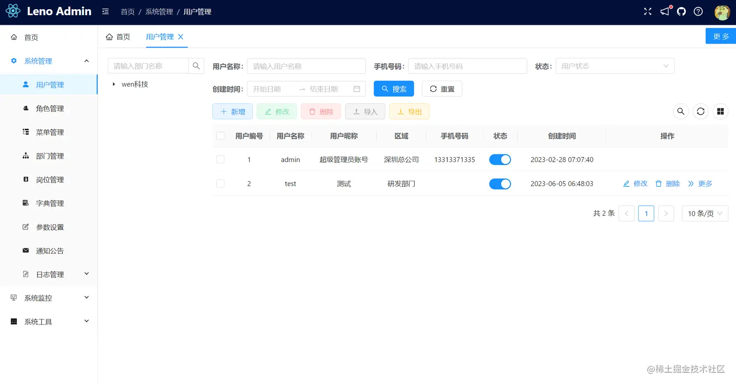This screenshot has height=385, width=736.
Task: Focus the department name search field
Action: coord(148,66)
